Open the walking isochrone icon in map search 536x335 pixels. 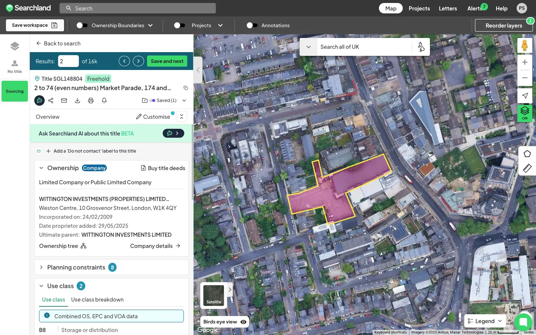click(x=421, y=47)
